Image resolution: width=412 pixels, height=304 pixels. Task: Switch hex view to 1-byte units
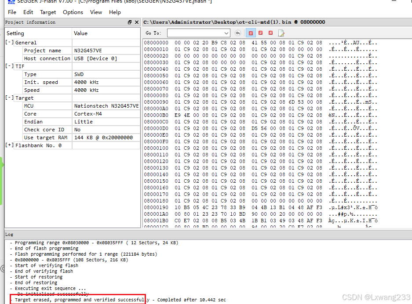[251, 33]
